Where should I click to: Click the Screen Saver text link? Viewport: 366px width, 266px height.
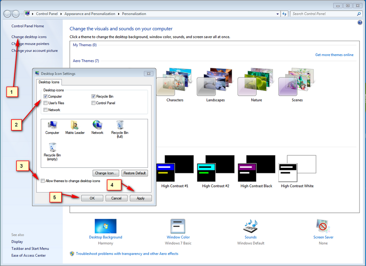click(323, 237)
